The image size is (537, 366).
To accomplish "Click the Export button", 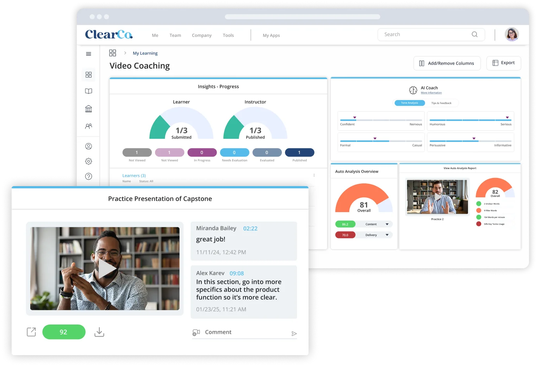I will [503, 63].
